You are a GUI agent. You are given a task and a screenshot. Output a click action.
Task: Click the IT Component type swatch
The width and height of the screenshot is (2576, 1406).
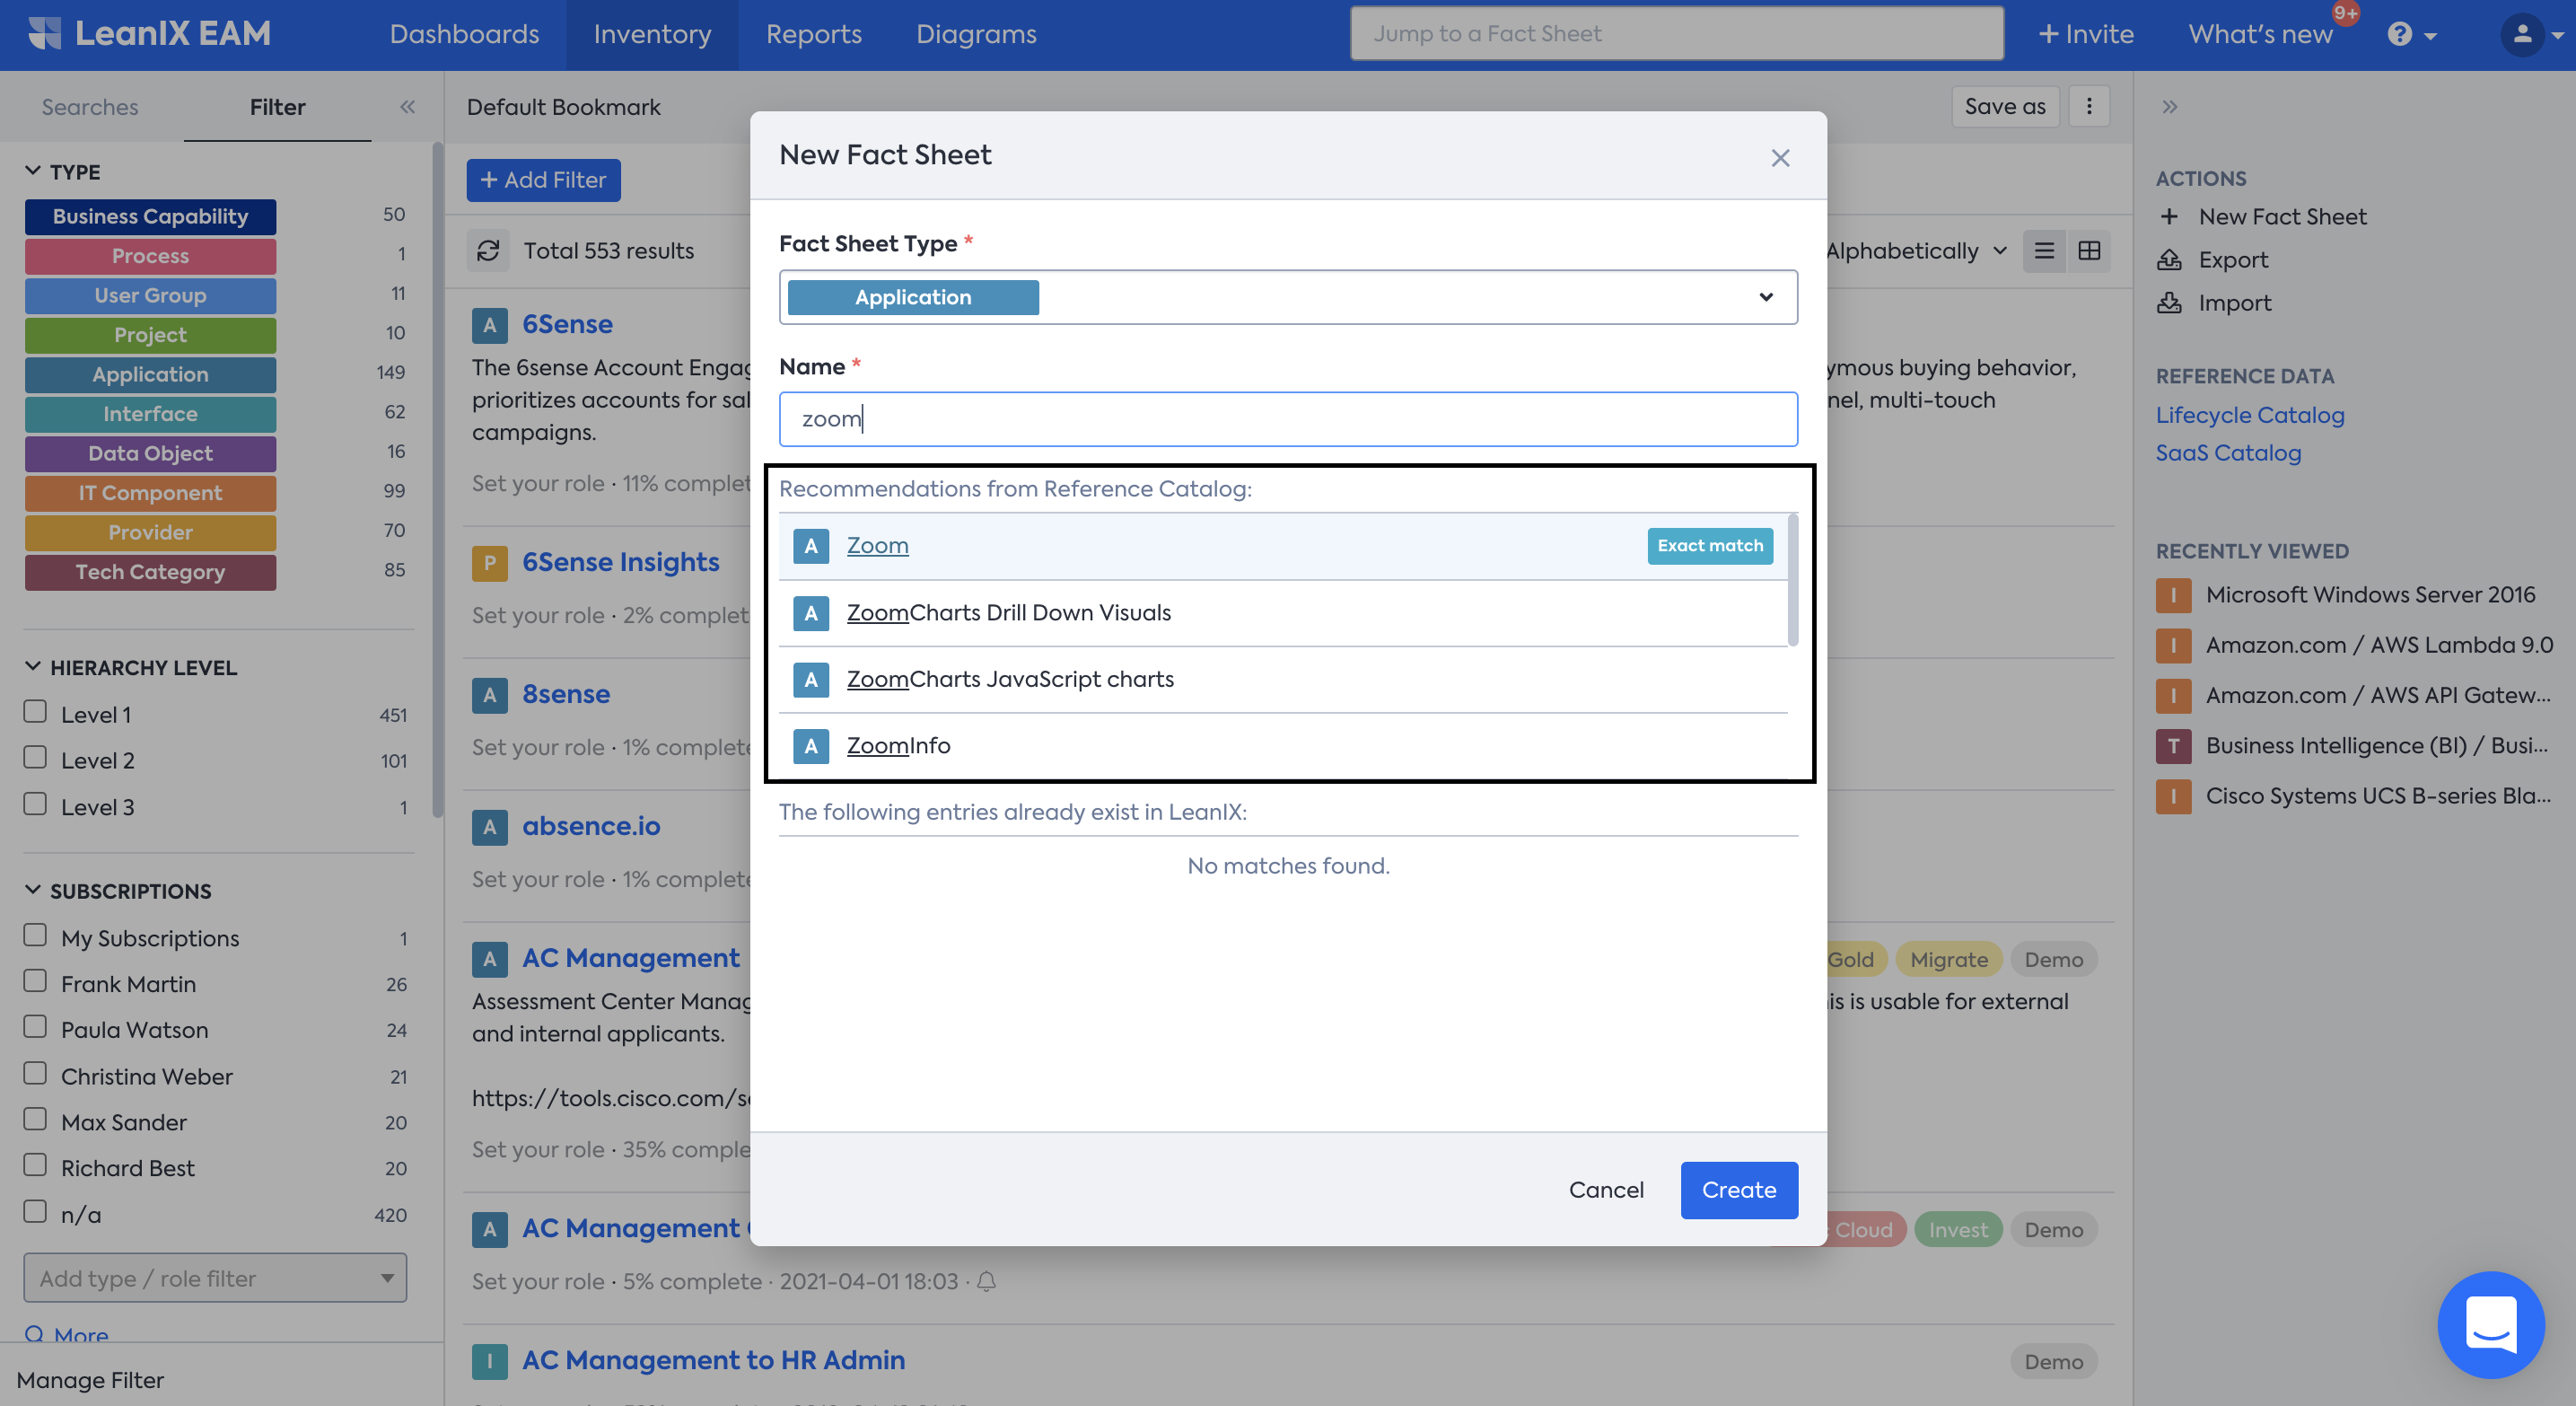click(x=150, y=492)
